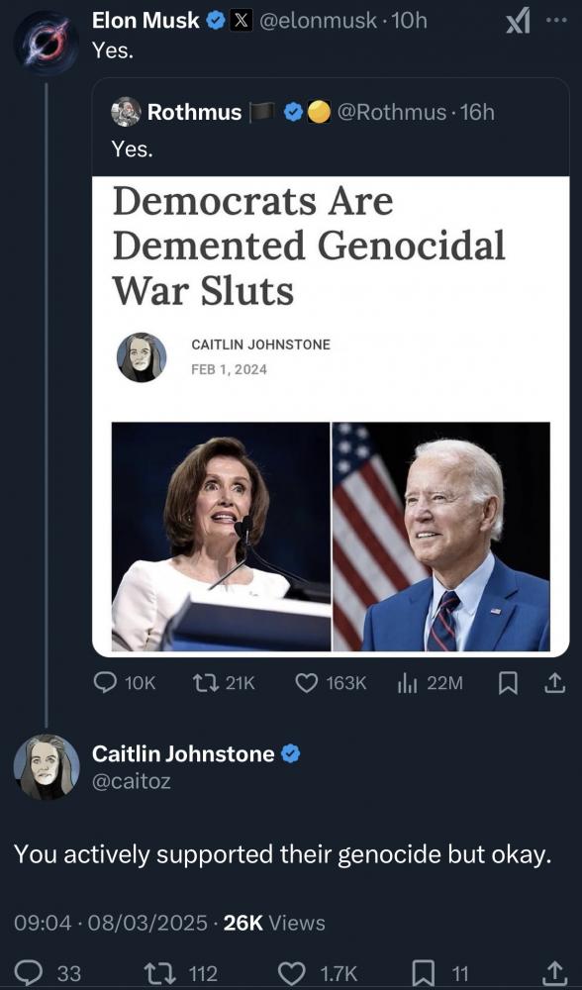View analytics showing 22M views
Image resolution: width=582 pixels, height=990 pixels.
click(430, 682)
